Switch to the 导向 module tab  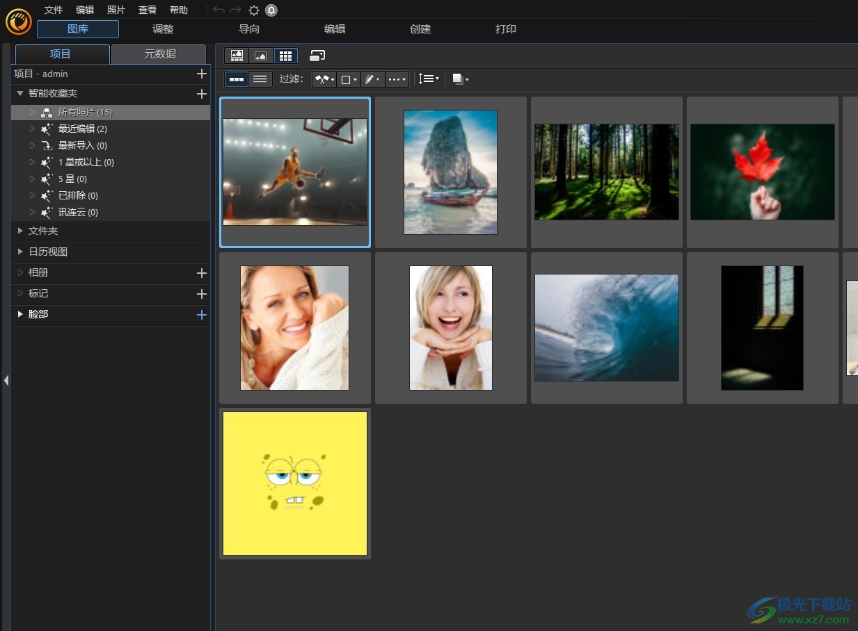[x=249, y=29]
